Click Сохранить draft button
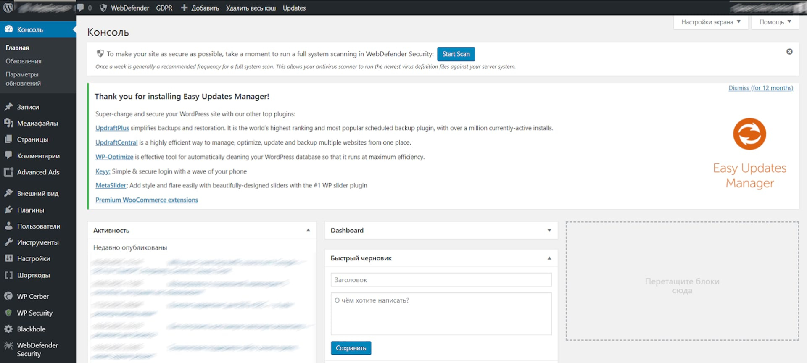The image size is (807, 363). click(x=351, y=348)
